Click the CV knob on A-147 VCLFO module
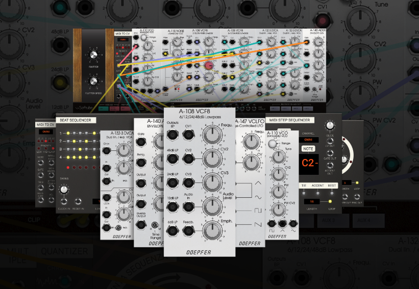Viewport: 419px width, 289px height. click(x=252, y=163)
